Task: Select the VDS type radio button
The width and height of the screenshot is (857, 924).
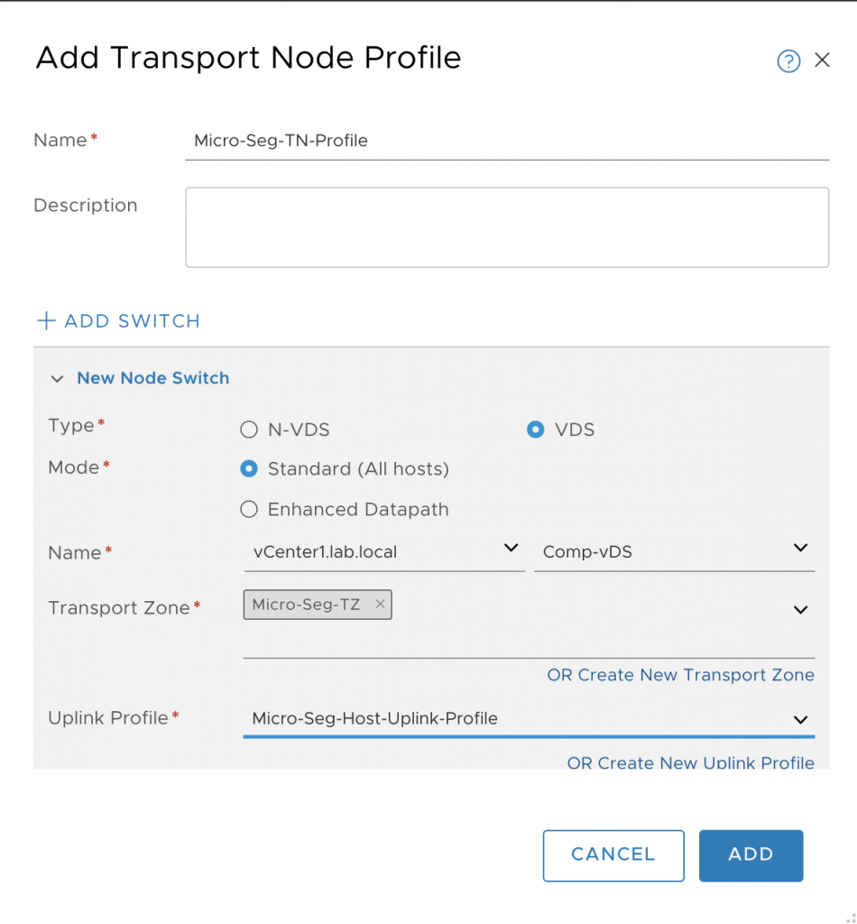Action: pyautogui.click(x=536, y=430)
